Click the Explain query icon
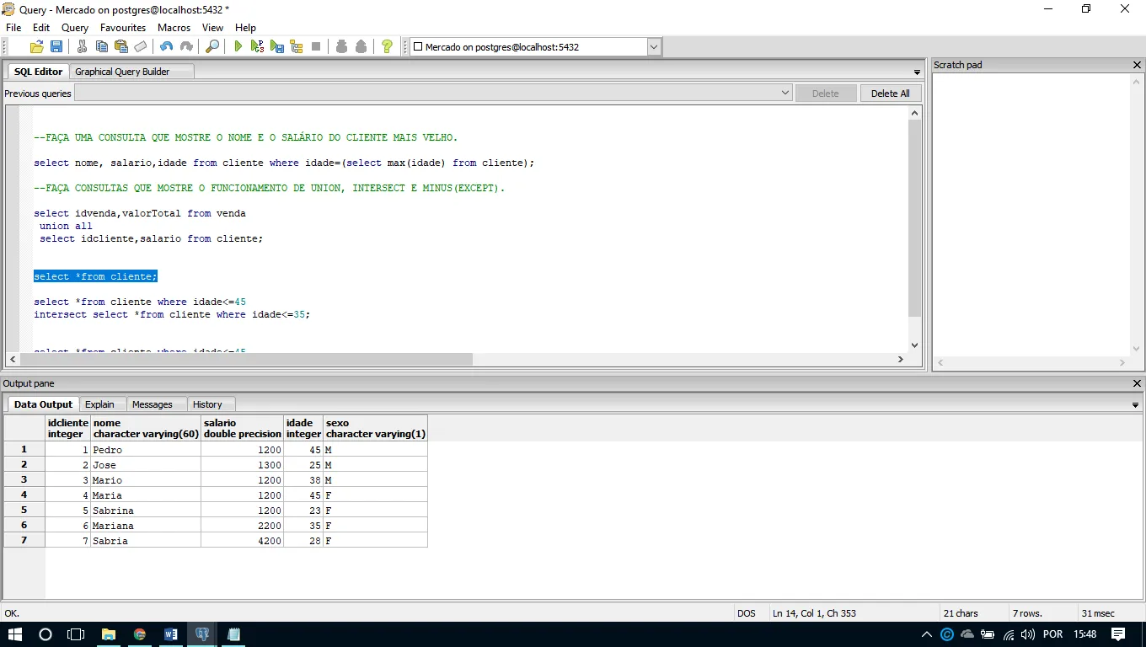This screenshot has width=1146, height=647. (x=297, y=47)
